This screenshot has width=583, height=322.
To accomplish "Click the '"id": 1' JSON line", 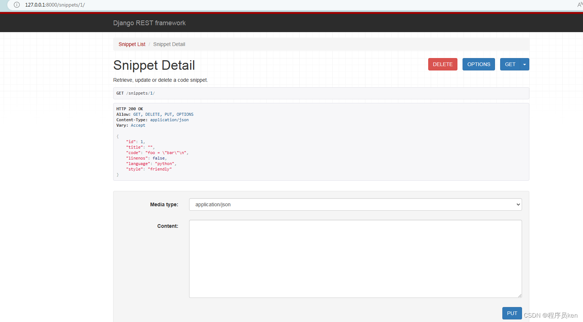I will point(135,142).
